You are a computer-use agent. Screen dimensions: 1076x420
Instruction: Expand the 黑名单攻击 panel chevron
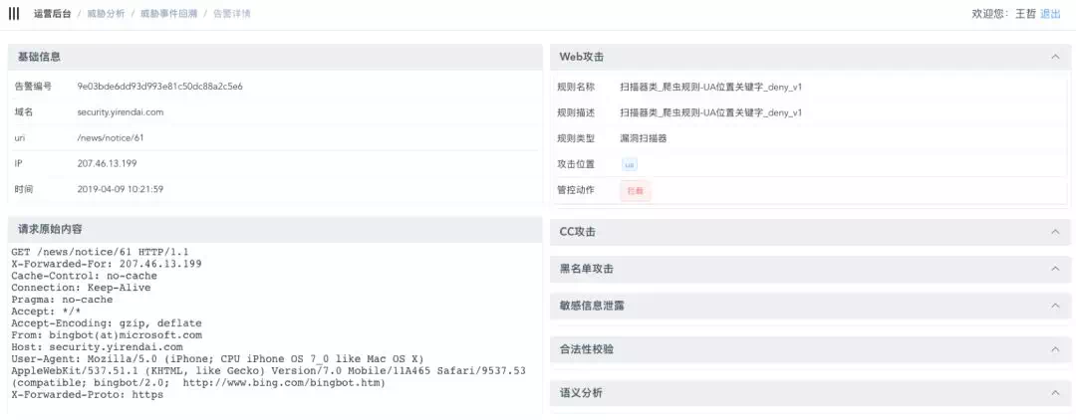click(1055, 269)
